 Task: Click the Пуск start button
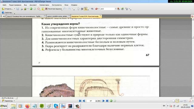pyautogui.click(x=4, y=106)
